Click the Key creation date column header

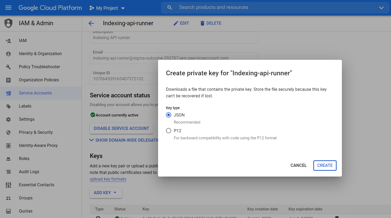(263, 209)
